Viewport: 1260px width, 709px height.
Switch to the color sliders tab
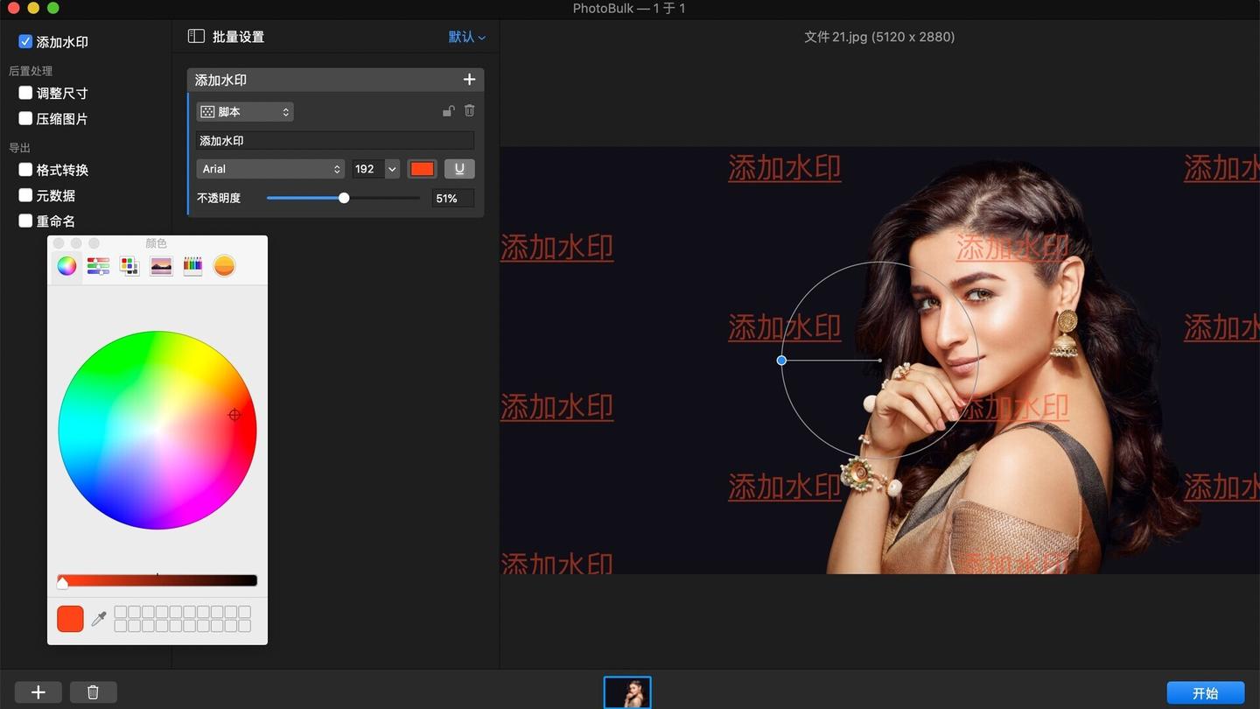[99, 266]
